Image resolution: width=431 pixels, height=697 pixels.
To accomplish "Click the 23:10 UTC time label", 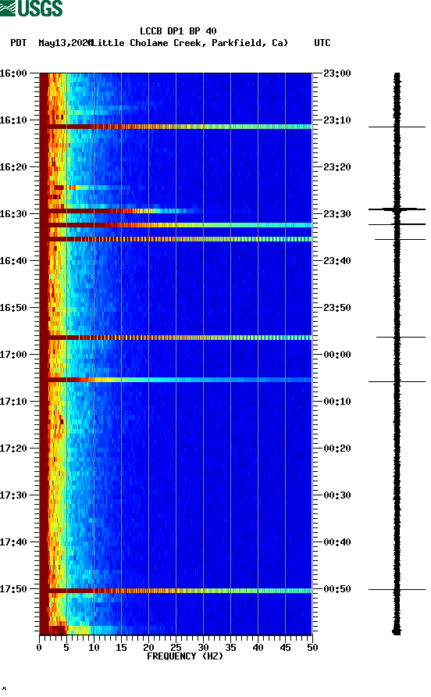I will pyautogui.click(x=337, y=120).
